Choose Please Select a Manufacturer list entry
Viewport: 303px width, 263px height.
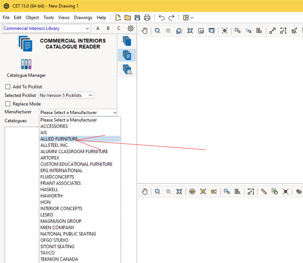(80, 120)
